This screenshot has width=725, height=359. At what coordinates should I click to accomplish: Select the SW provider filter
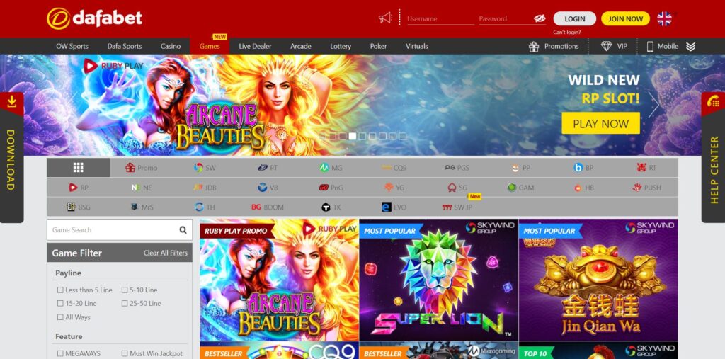click(205, 168)
